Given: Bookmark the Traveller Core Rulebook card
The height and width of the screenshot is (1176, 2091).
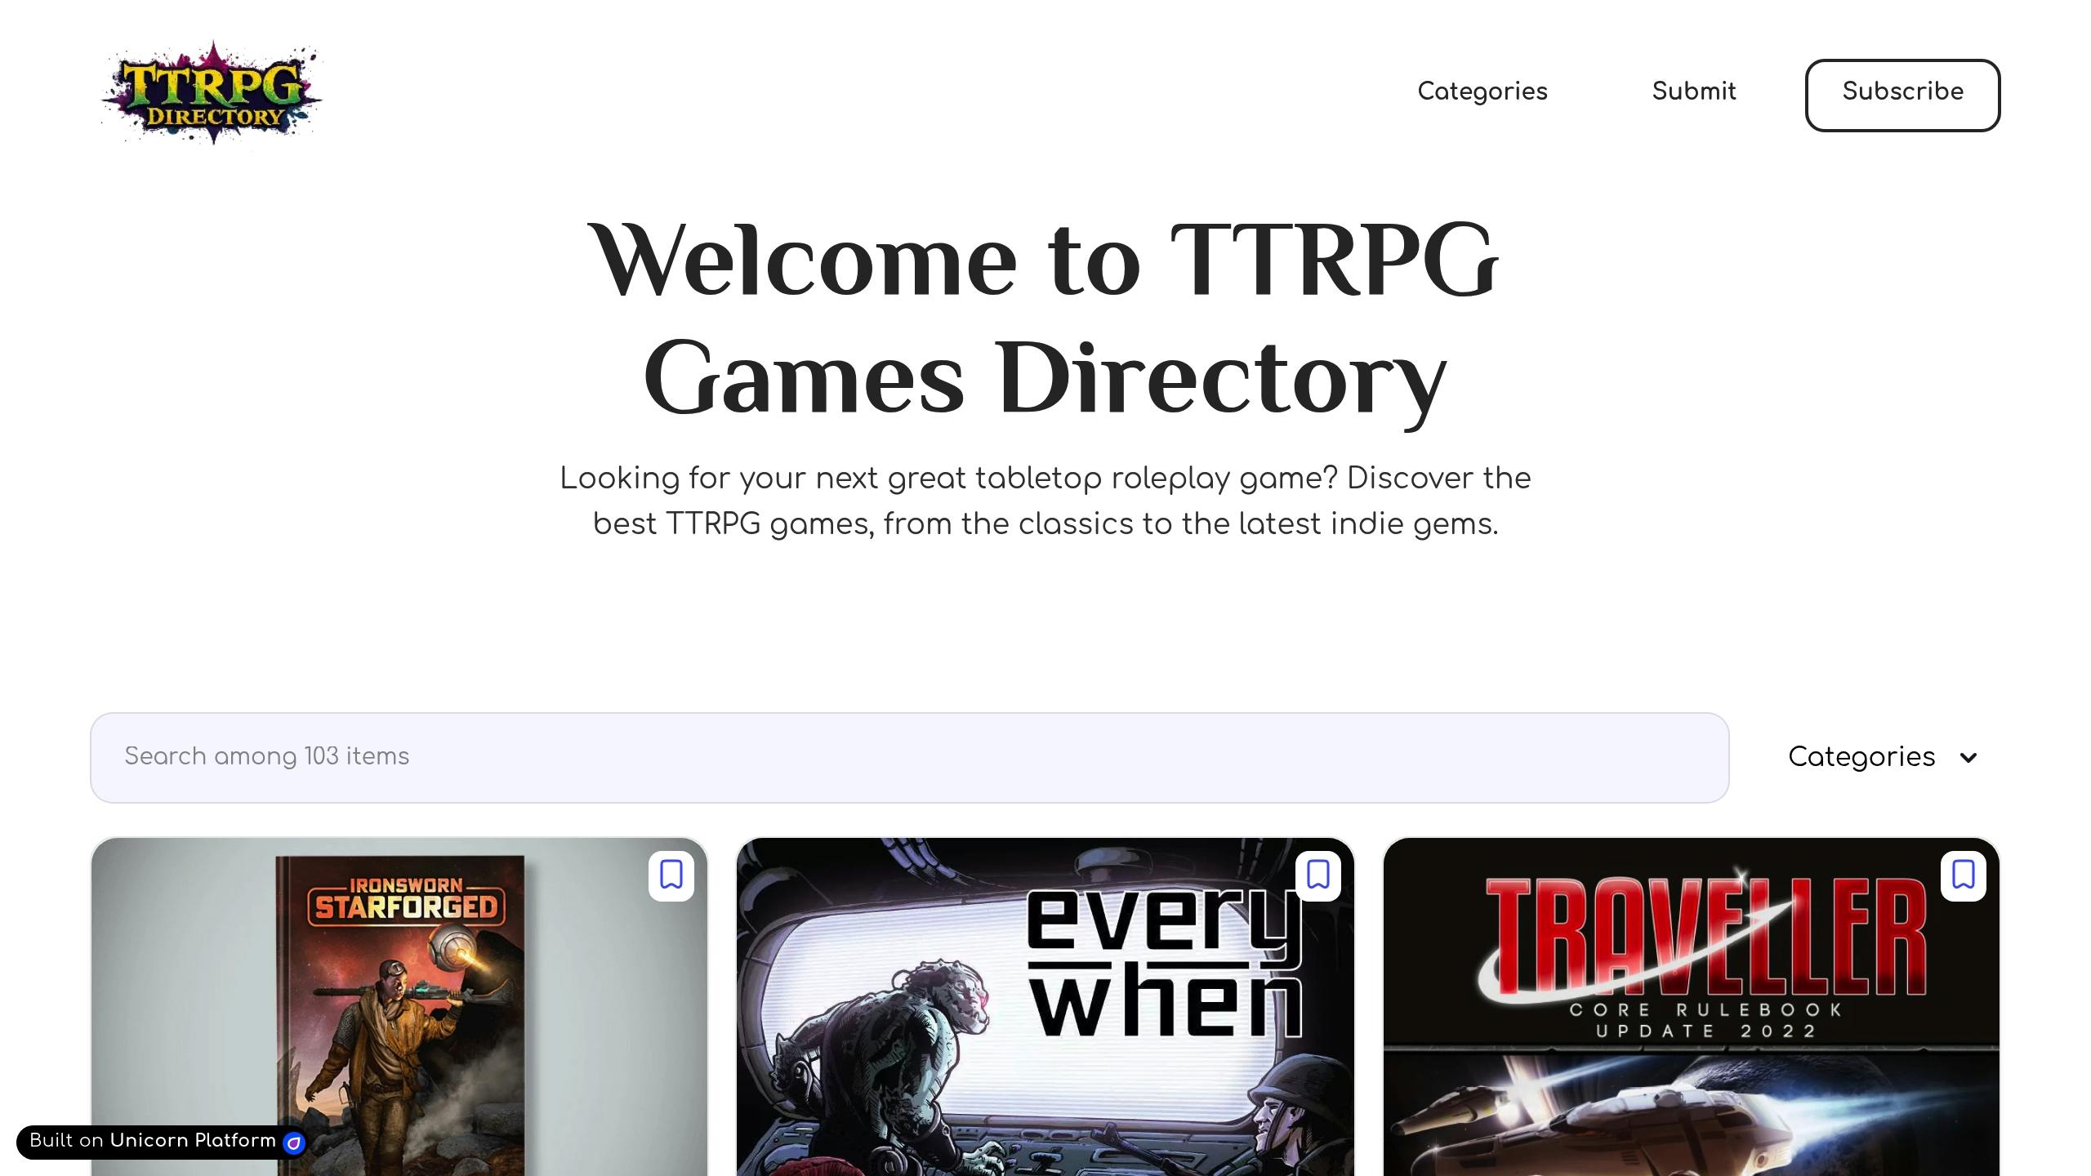Looking at the screenshot, I should 1964,875.
